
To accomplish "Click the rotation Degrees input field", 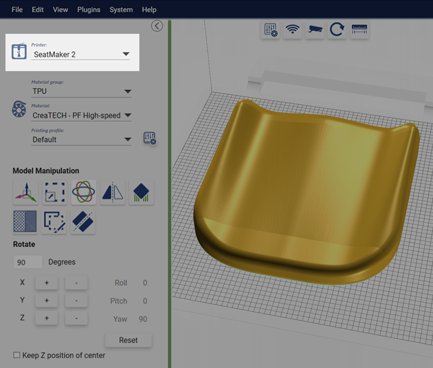I will point(28,262).
